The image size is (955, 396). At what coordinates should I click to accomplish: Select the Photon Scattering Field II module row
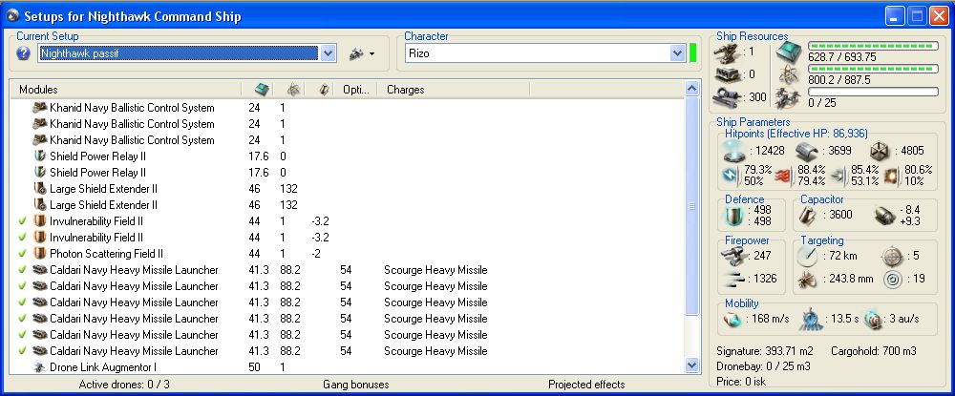tap(348, 254)
